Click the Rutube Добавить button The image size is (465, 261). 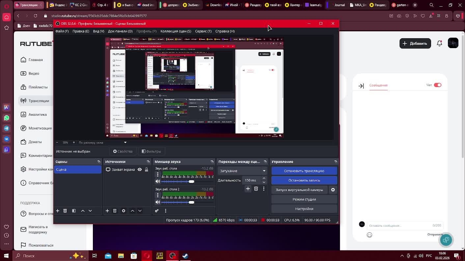[x=415, y=43]
